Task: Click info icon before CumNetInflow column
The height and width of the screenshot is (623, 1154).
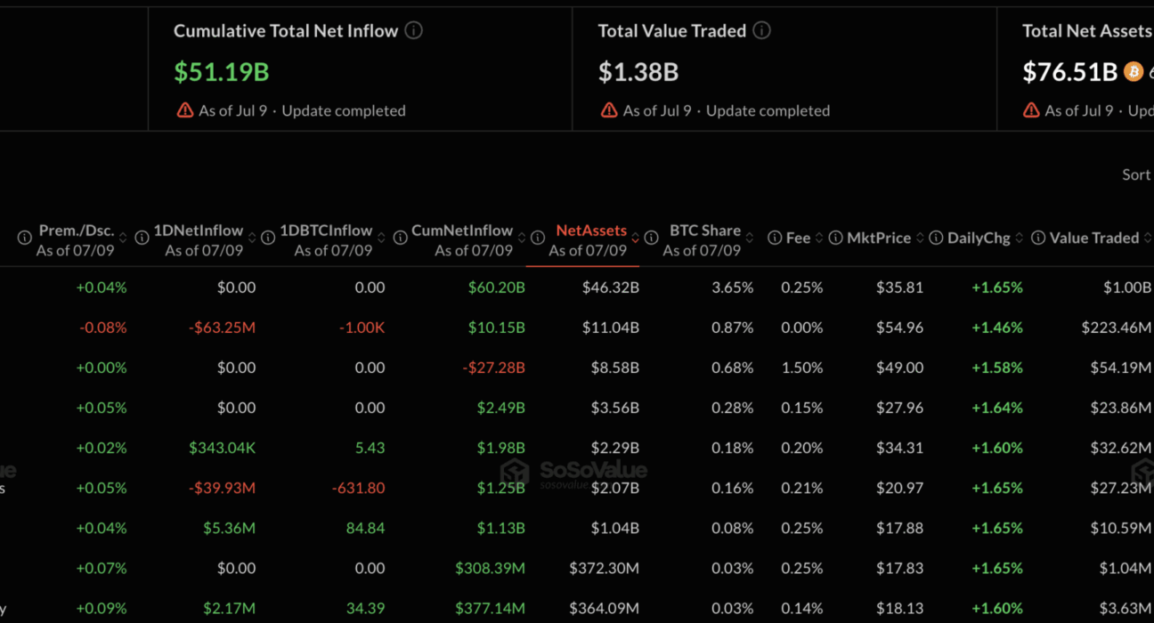Action: [x=401, y=238]
